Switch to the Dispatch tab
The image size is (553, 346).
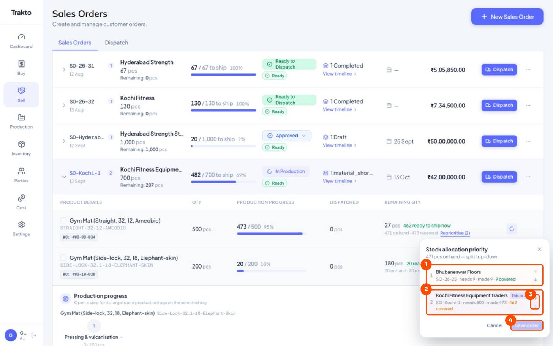pyautogui.click(x=117, y=43)
